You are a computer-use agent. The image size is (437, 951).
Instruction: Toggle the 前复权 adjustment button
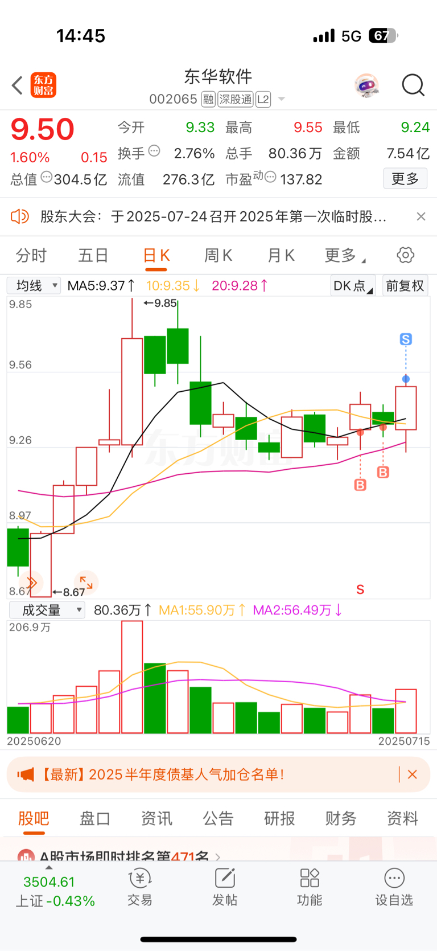pos(405,285)
